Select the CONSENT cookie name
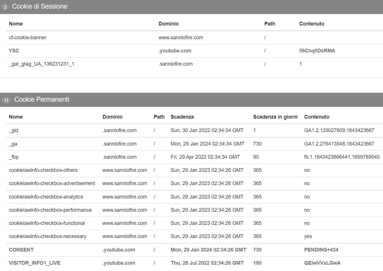This screenshot has height=271, width=383. pyautogui.click(x=21, y=250)
